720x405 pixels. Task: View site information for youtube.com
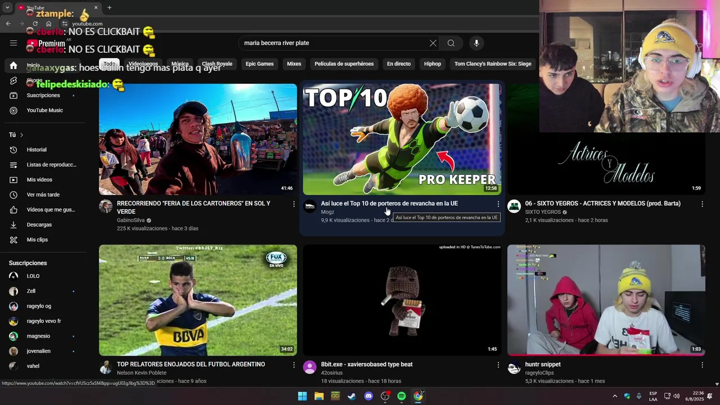tap(65, 24)
